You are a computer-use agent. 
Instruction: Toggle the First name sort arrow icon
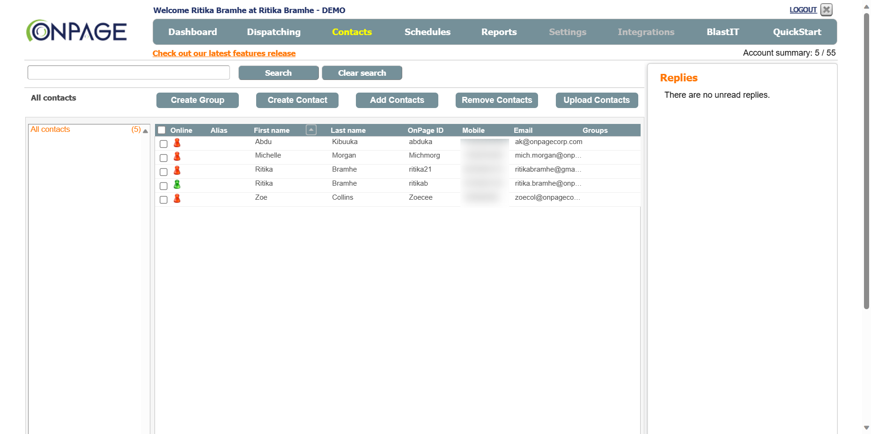(311, 130)
